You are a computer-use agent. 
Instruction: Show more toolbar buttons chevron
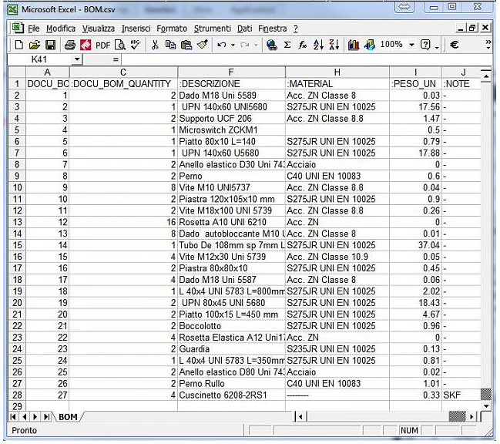(488, 45)
